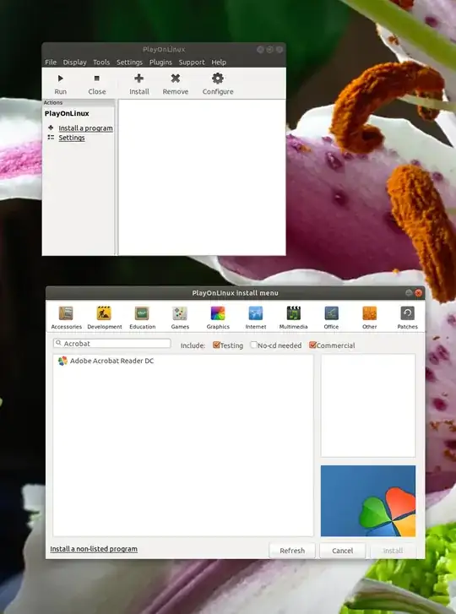Click the Remove cross icon in toolbar
The image size is (456, 614).
tap(176, 79)
